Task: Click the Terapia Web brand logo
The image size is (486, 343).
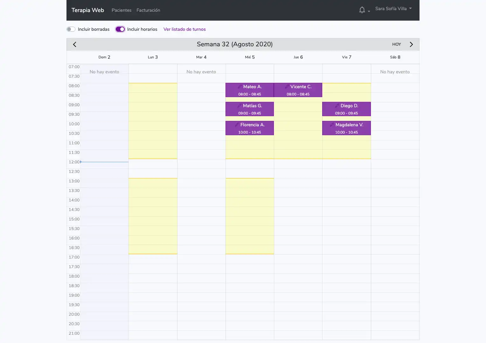Action: (88, 10)
